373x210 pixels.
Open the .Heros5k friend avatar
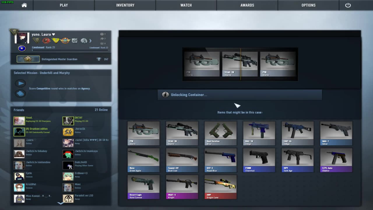pyautogui.click(x=68, y=132)
